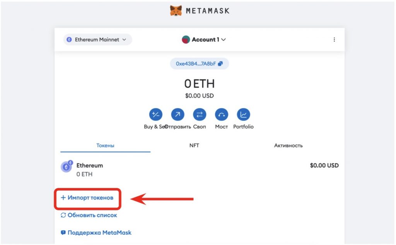Switch to the Активность tab
This screenshot has height=245, width=396.
pyautogui.click(x=288, y=145)
